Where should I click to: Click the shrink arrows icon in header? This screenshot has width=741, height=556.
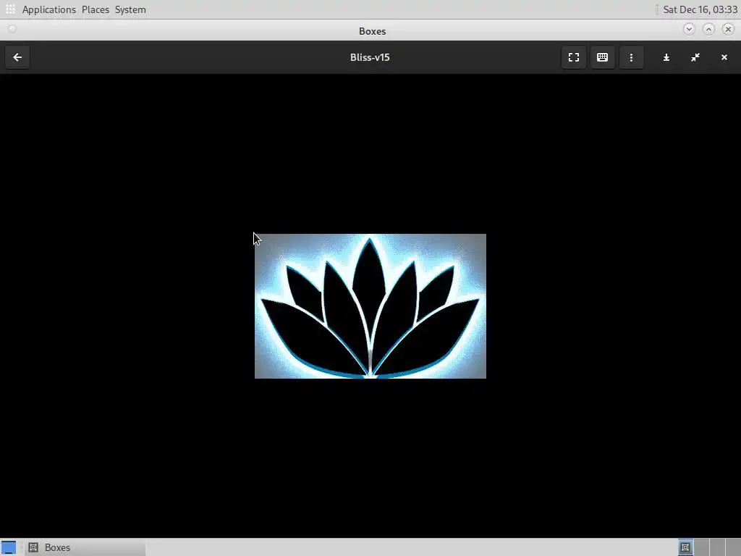(695, 57)
